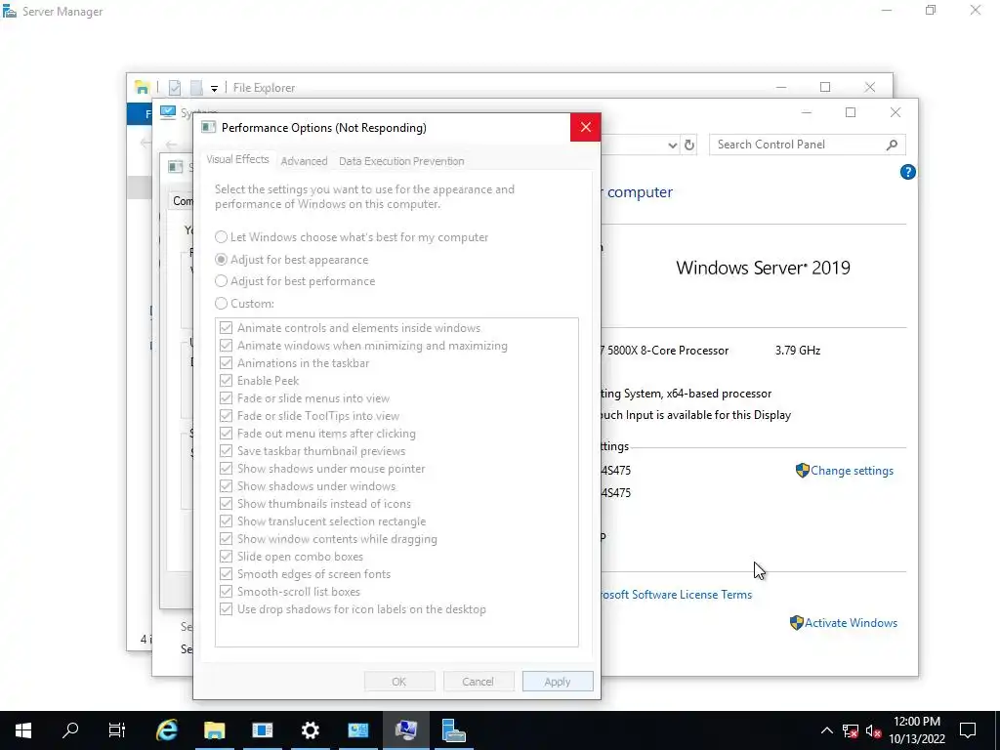
Task: Click the Server Manager title icon
Action: [x=10, y=11]
